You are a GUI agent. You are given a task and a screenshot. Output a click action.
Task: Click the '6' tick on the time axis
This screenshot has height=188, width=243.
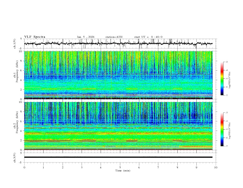(x=139, y=167)
